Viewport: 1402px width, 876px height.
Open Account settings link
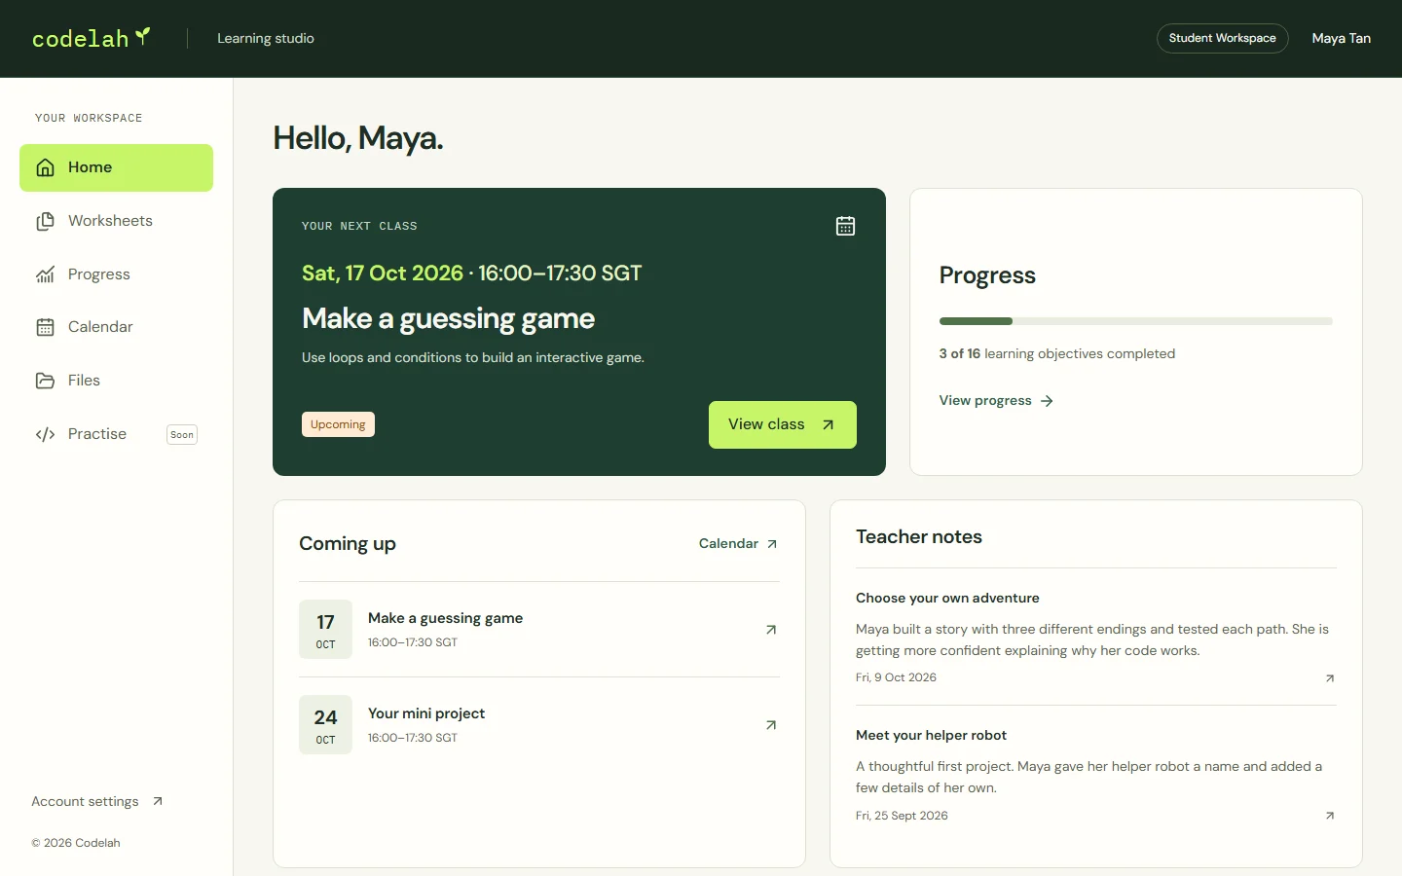pos(96,801)
